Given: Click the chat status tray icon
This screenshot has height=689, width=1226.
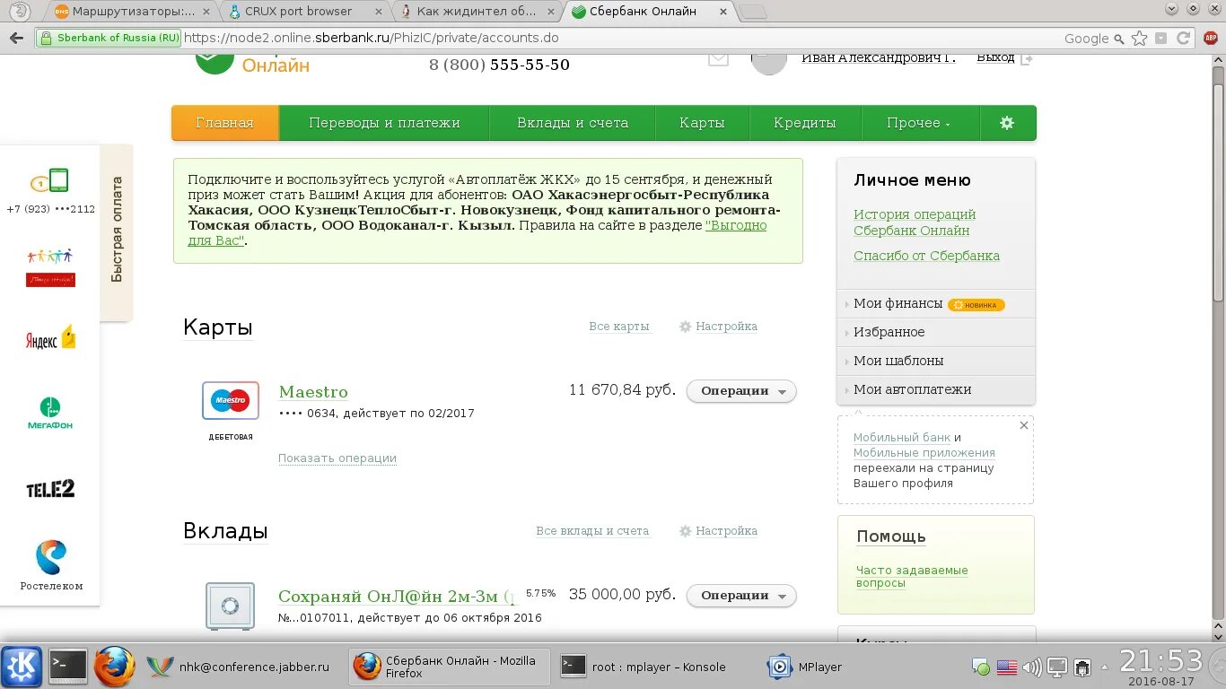Looking at the screenshot, I should click(982, 667).
